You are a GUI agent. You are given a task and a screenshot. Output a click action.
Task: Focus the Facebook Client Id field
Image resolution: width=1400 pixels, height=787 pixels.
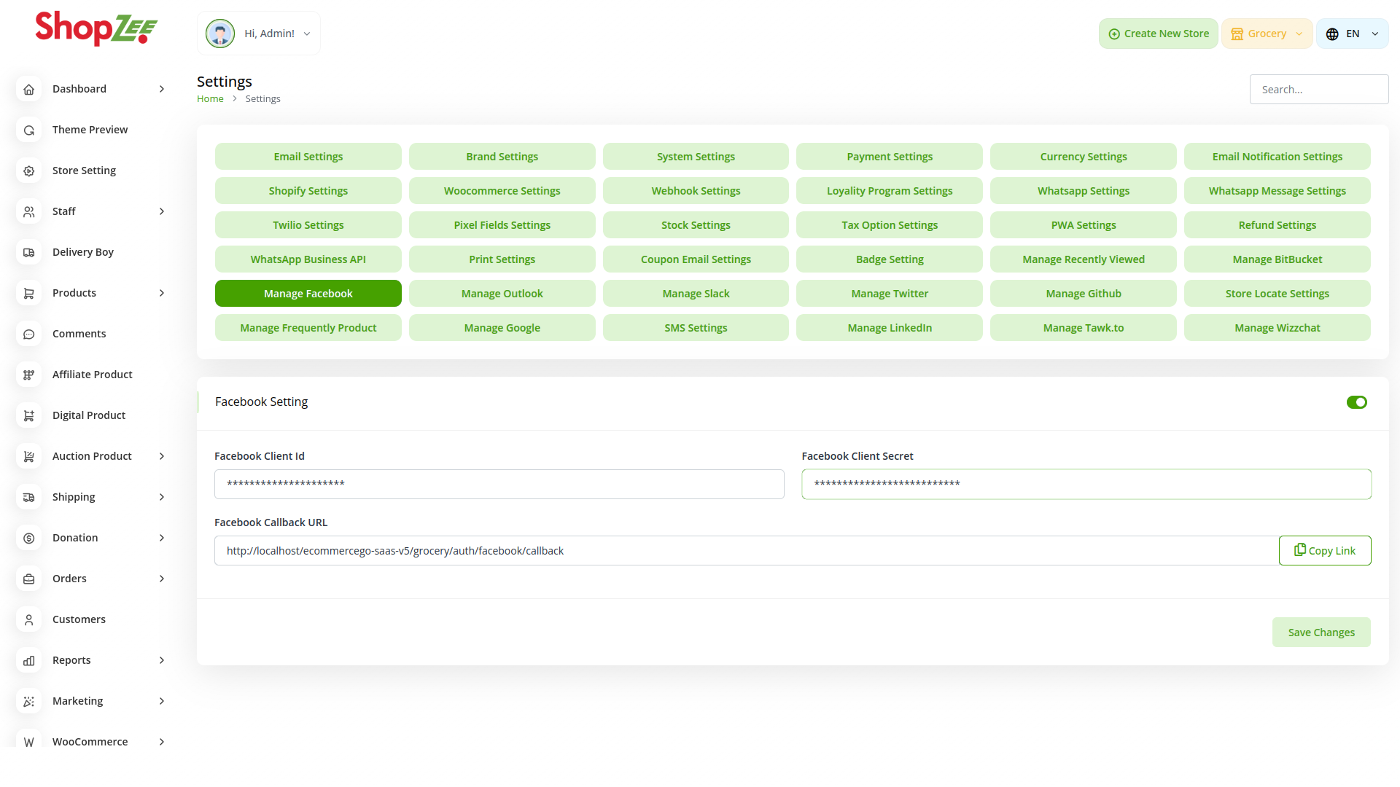pos(499,485)
